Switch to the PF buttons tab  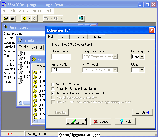point(97,37)
